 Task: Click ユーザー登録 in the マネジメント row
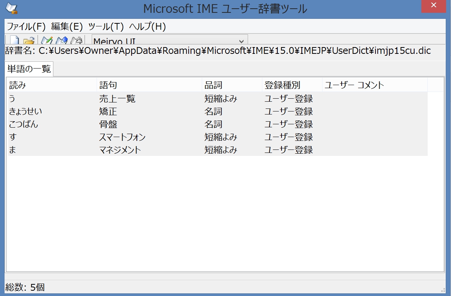click(x=289, y=150)
